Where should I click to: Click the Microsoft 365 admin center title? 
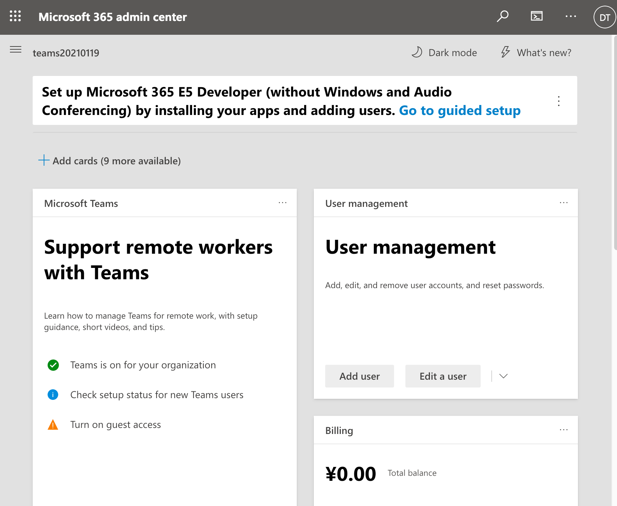pyautogui.click(x=113, y=17)
